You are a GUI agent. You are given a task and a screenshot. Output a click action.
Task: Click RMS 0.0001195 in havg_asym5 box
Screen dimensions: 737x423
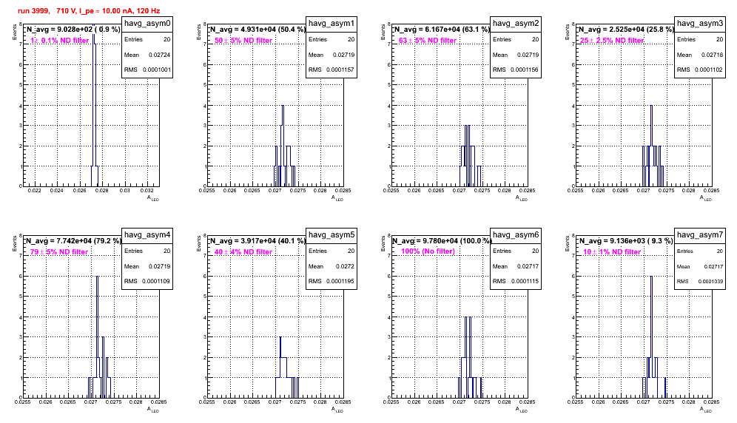pos(332,281)
